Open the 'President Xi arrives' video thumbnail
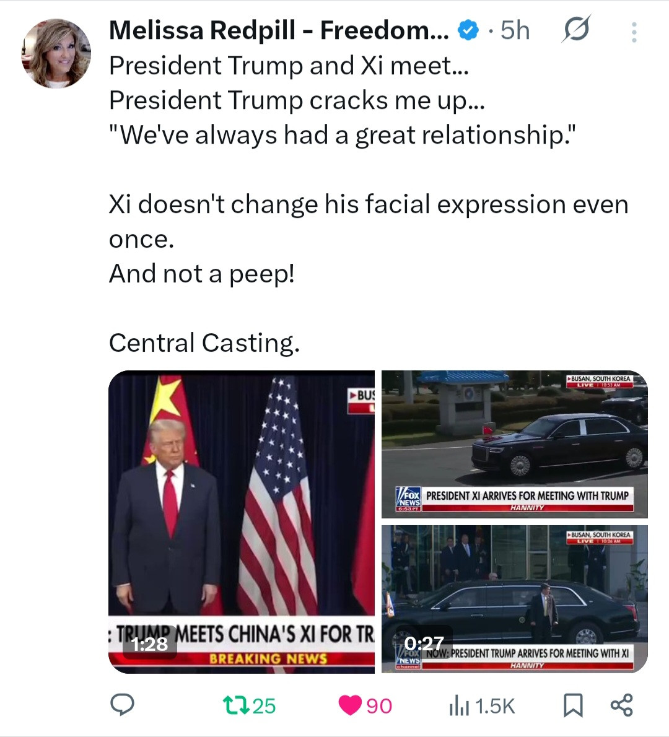Viewport: 669px width, 737px height. [514, 443]
